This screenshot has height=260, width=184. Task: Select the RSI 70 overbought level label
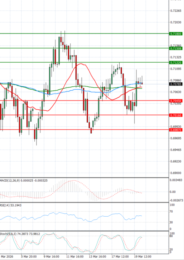click(171, 211)
